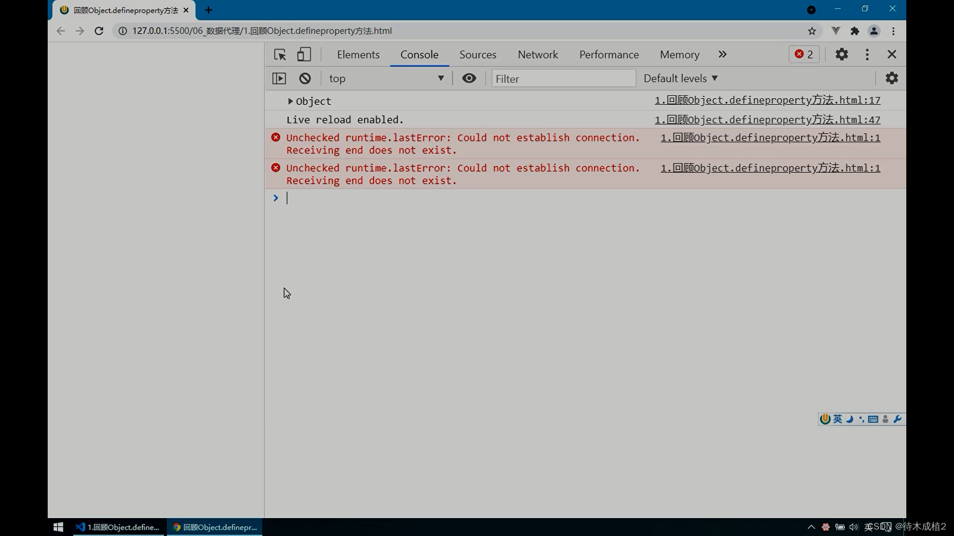
Task: Go forward in browser history
Action: (x=79, y=31)
